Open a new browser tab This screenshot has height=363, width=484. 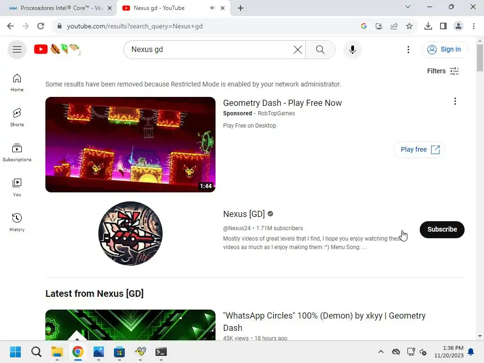tap(241, 8)
